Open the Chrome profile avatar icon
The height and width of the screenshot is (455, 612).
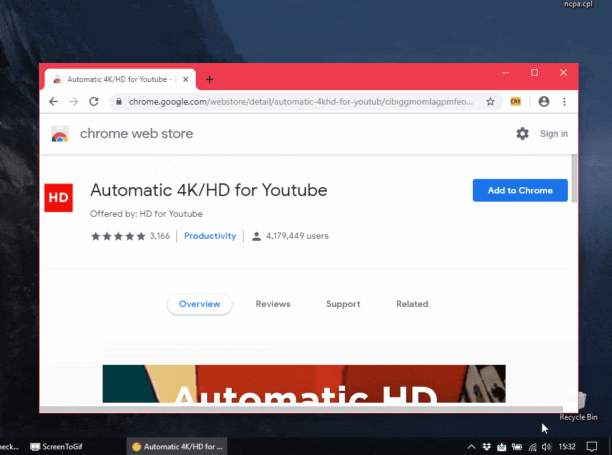543,101
